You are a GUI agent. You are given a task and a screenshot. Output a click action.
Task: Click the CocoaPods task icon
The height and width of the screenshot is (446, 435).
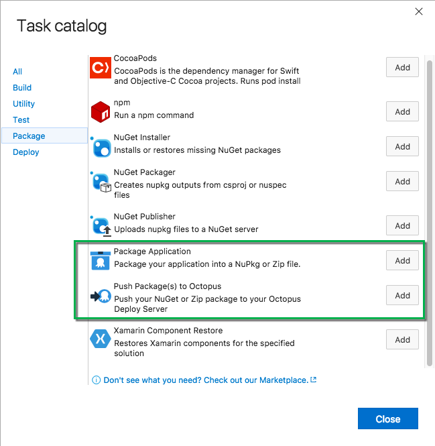(x=100, y=68)
